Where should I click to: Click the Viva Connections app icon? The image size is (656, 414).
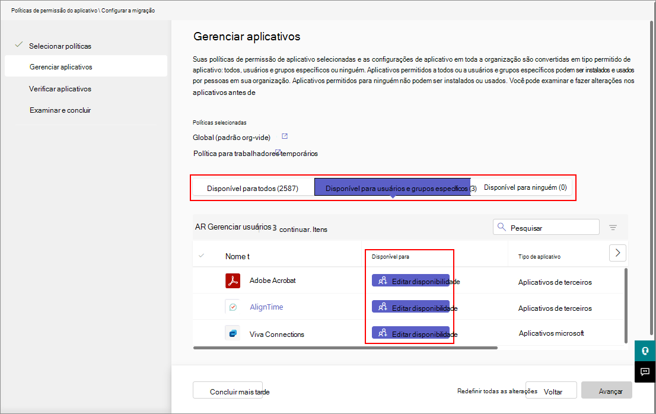coord(233,333)
